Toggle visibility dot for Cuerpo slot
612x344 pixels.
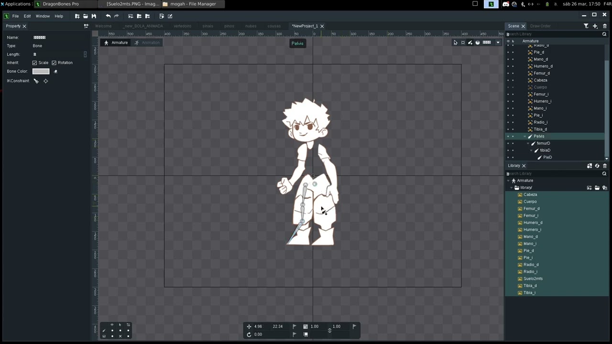(x=508, y=87)
